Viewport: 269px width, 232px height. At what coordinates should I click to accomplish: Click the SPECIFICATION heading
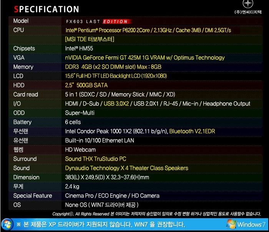pos(46,9)
